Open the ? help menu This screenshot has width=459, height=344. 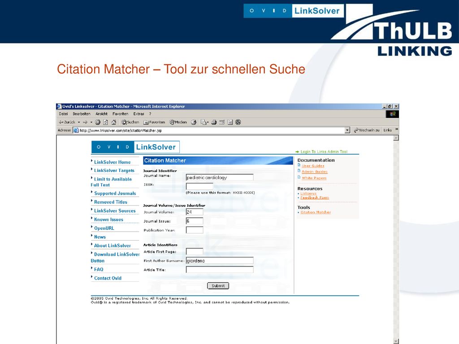click(150, 114)
